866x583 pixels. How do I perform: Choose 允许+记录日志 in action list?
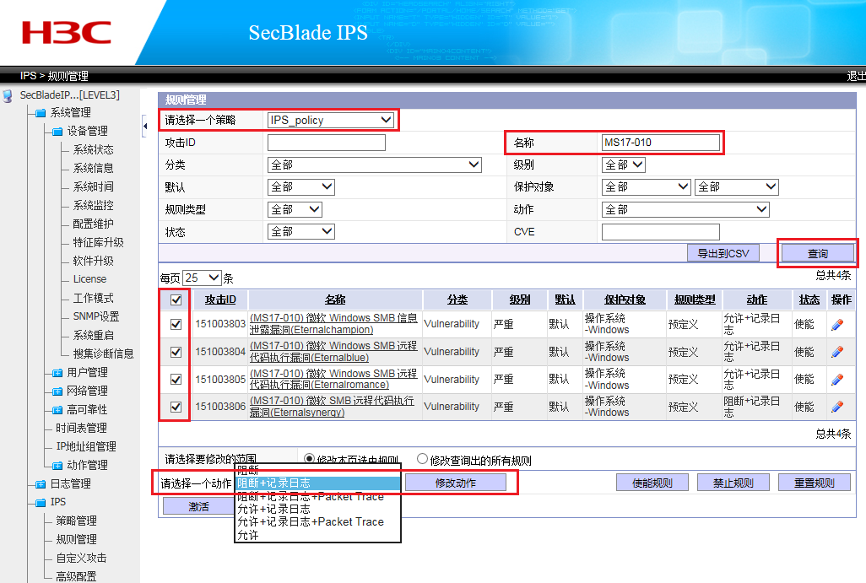317,509
